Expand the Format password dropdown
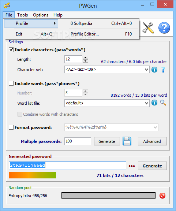 (x=155, y=127)
